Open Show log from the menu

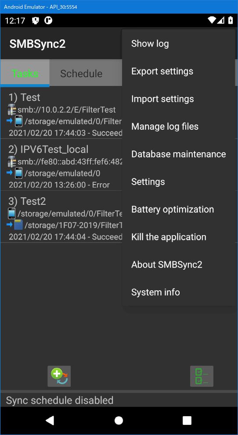pos(179,43)
